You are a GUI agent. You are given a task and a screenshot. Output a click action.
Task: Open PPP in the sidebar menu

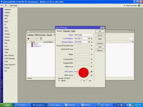(6, 19)
